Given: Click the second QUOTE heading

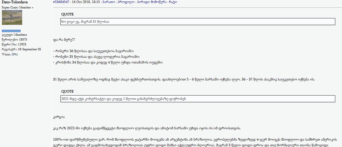Looking at the screenshot, I should (67, 92).
